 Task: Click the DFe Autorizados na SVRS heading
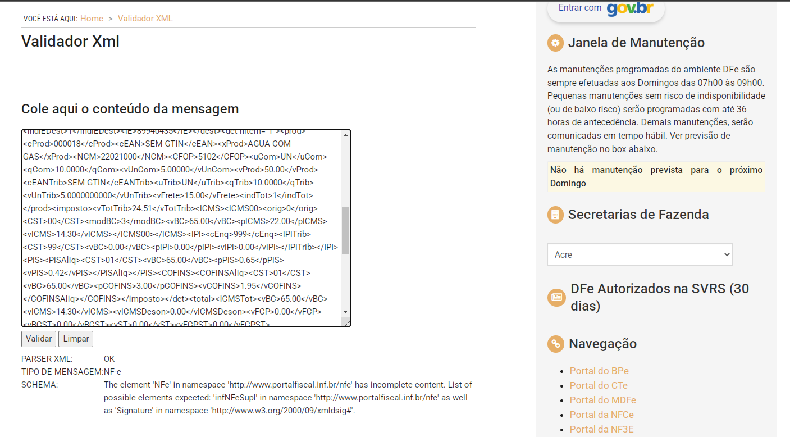[x=660, y=298]
